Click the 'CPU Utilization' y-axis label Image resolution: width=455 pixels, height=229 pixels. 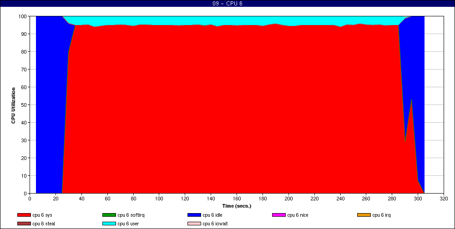pos(13,105)
